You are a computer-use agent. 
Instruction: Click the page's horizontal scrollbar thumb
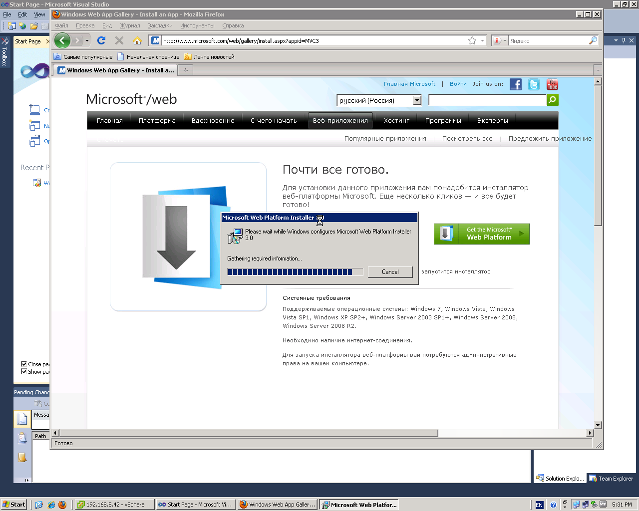coord(249,433)
